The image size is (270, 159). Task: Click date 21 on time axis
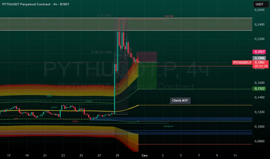click(x=45, y=156)
